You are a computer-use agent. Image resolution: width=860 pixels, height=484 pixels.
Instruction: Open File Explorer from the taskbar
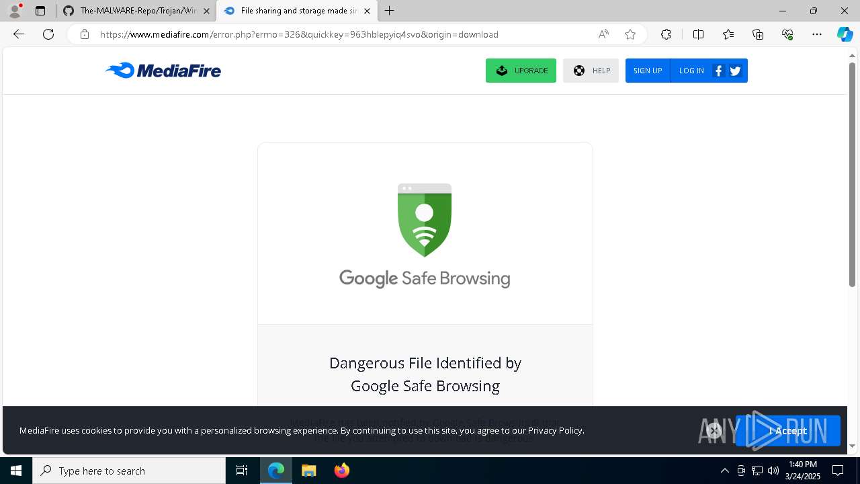[x=309, y=471]
